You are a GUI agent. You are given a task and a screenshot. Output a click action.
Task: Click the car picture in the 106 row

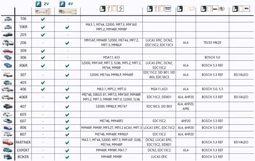[8, 19]
